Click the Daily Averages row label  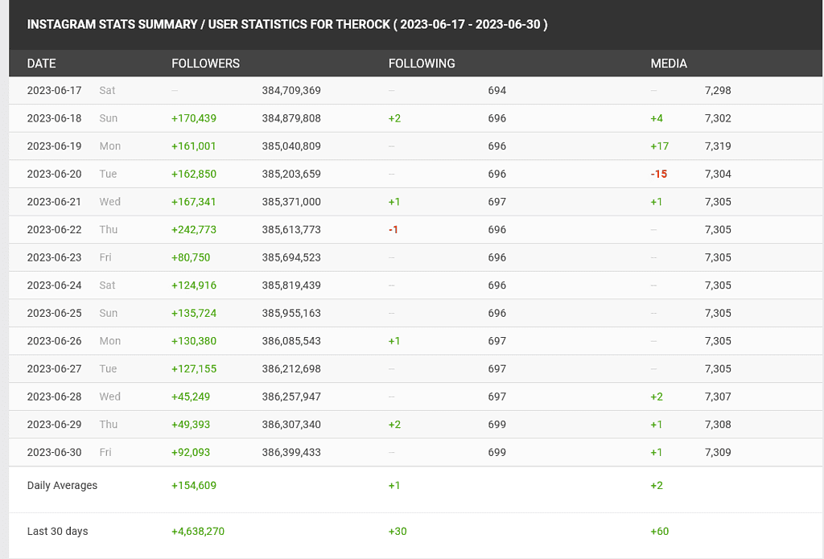(x=62, y=485)
